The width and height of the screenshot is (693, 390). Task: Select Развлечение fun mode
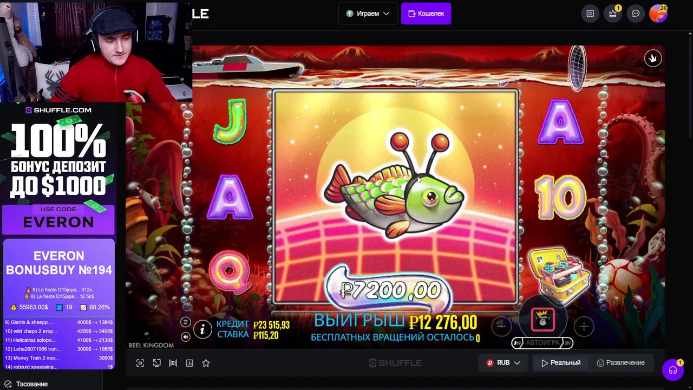pyautogui.click(x=620, y=363)
